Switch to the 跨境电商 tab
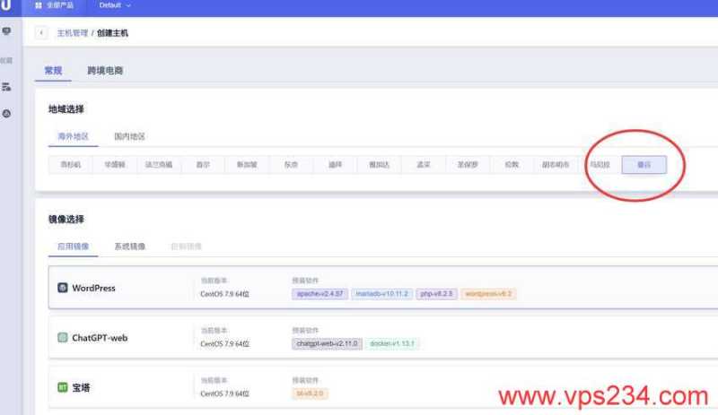Screen dimensions: 718x415 point(105,71)
